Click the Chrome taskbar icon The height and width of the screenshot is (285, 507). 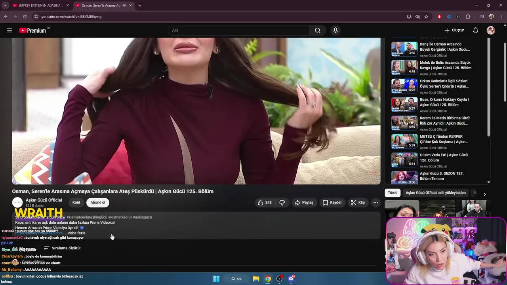268,279
